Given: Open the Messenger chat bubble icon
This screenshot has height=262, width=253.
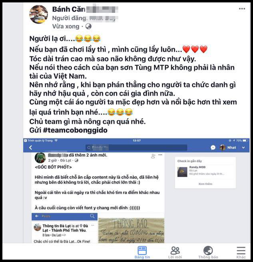Looking at the screenshot, I should coord(213,147).
